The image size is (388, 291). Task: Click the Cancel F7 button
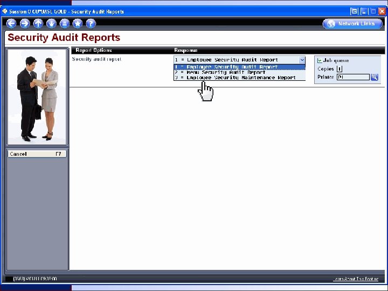click(x=37, y=154)
